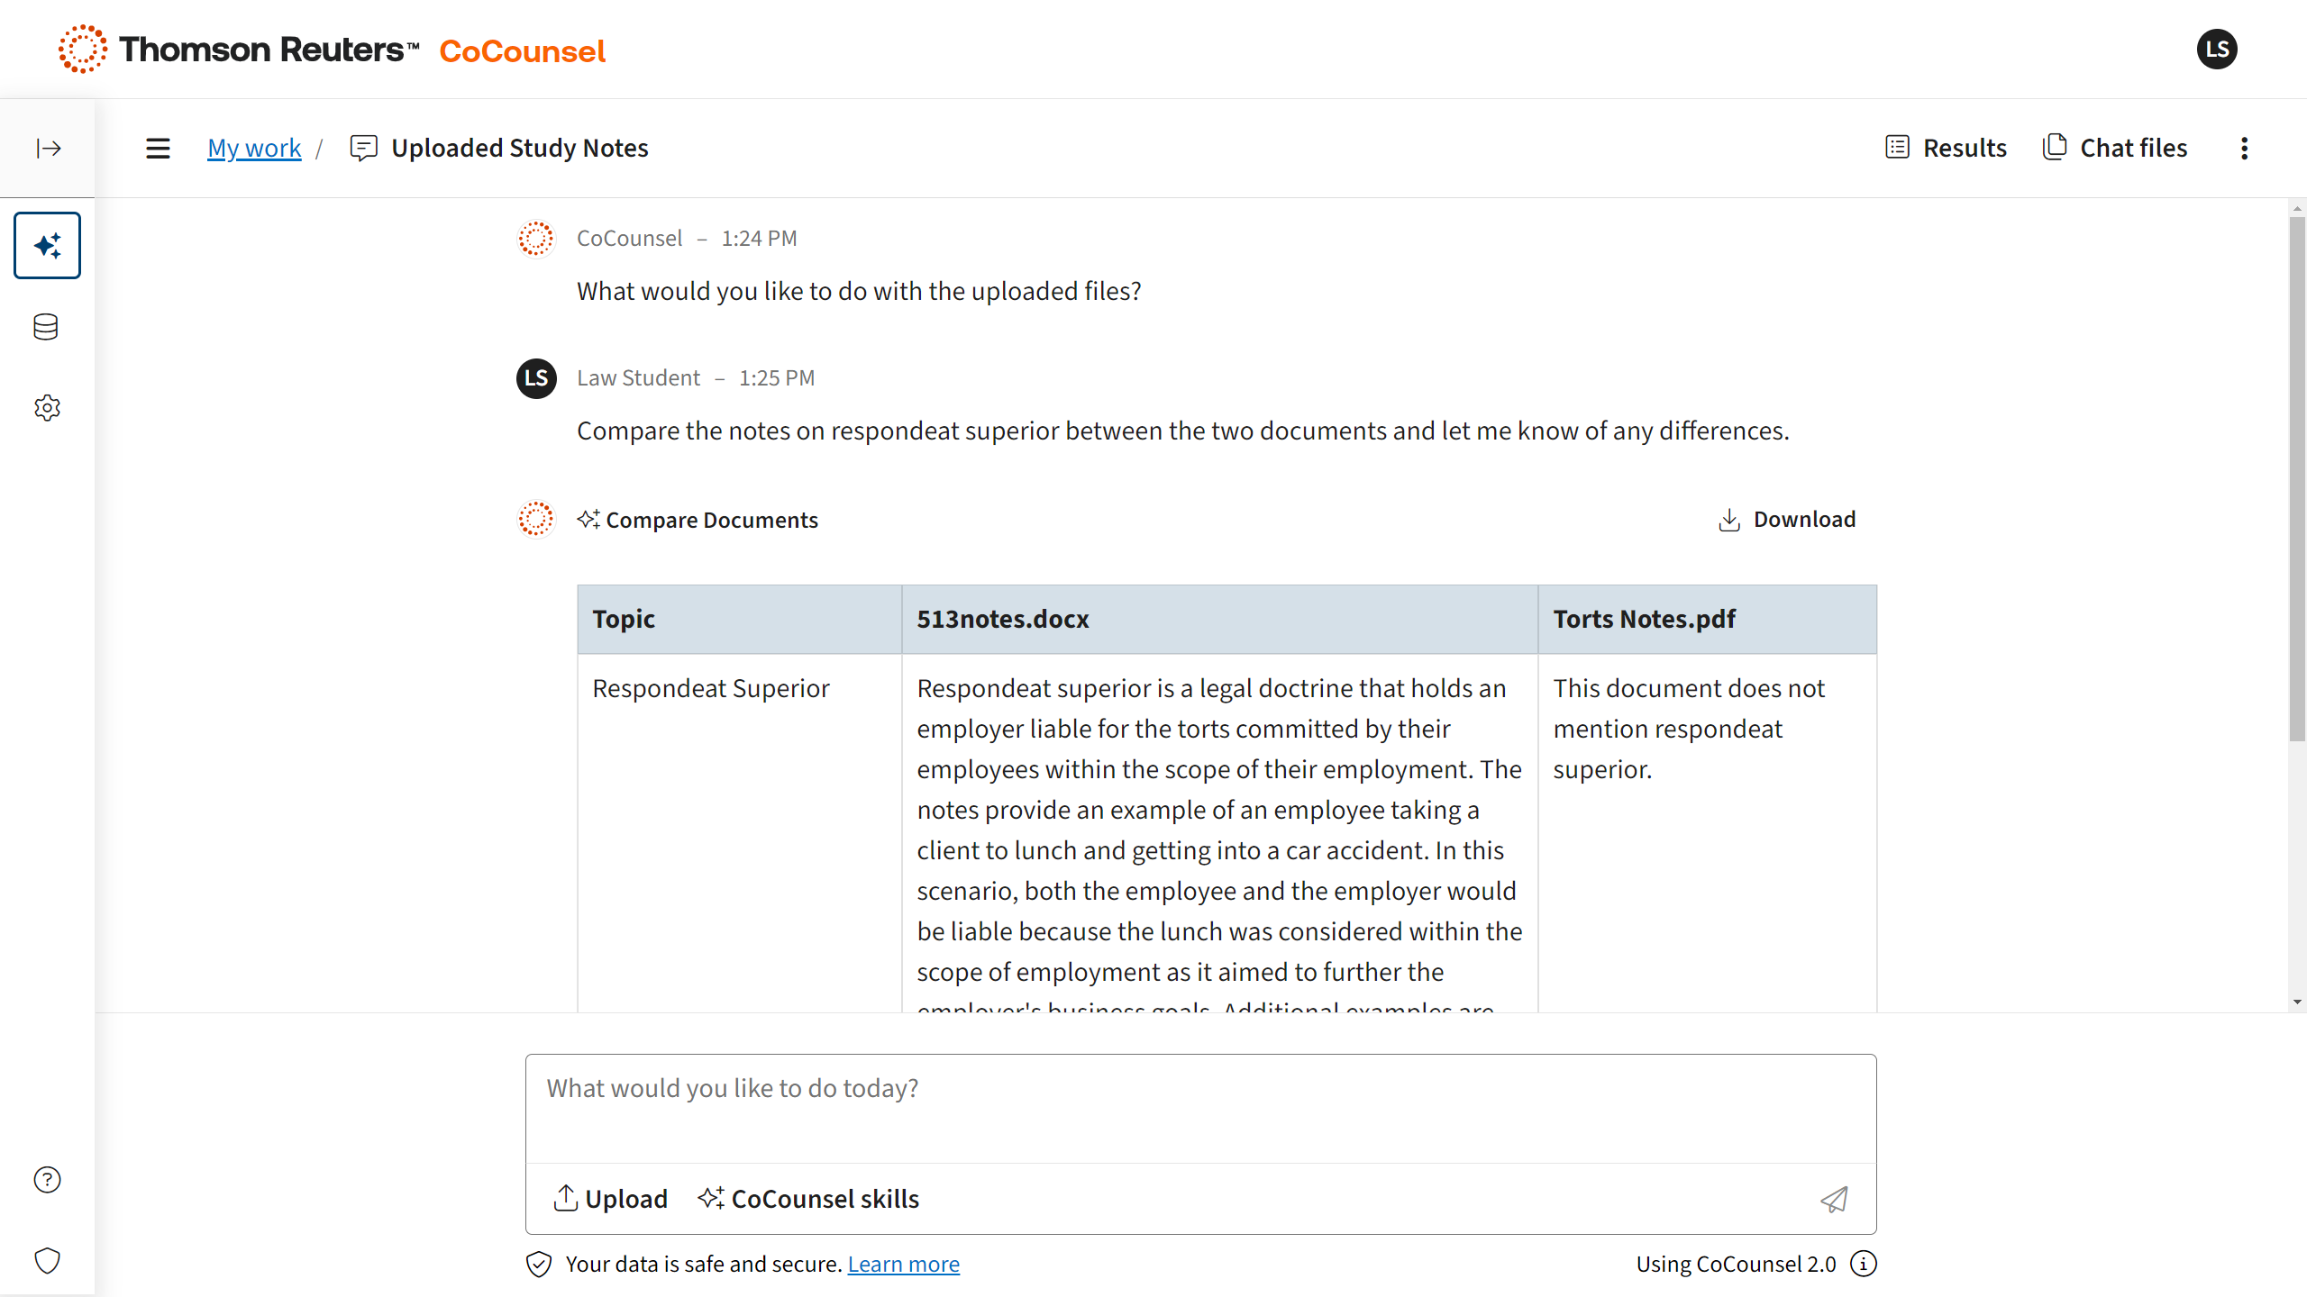
Task: Click the info icon next to CoCounsel 2.0
Action: pos(1864,1265)
